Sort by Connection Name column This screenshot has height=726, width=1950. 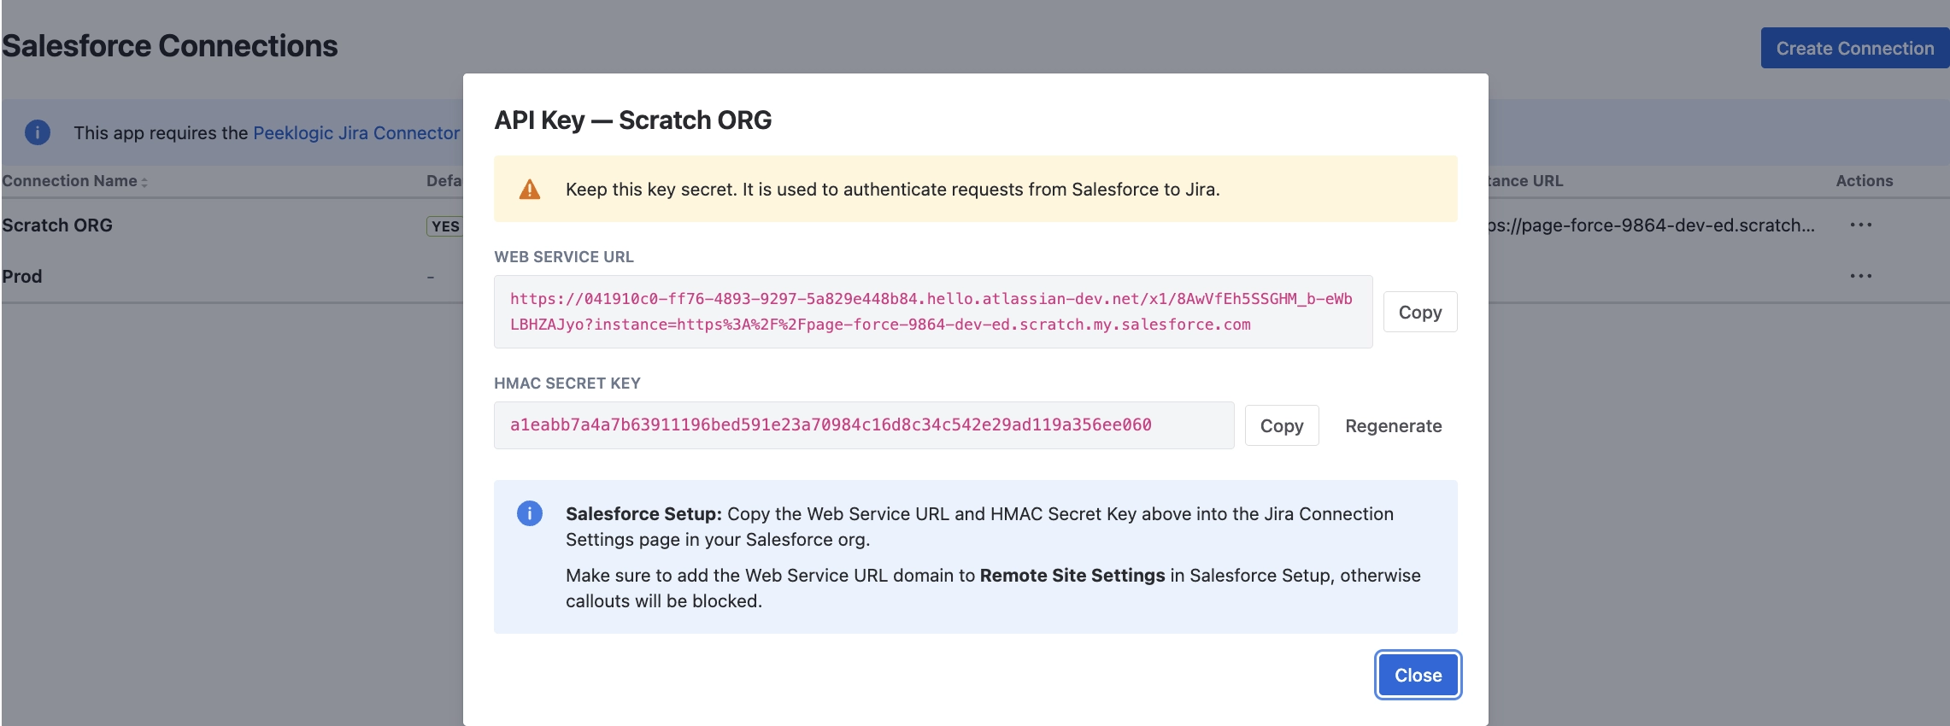click(x=74, y=181)
